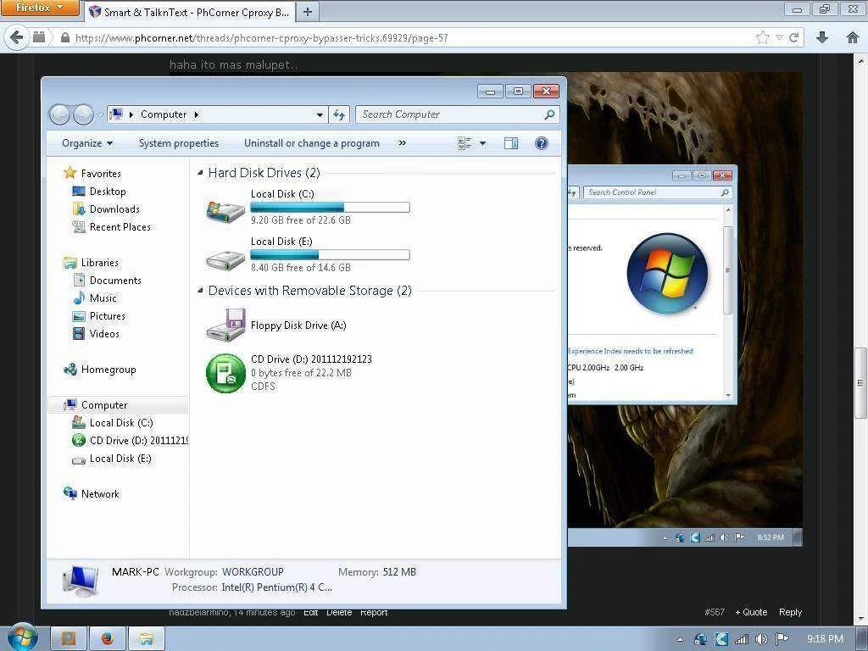868x651 pixels.
Task: Expand the arrow after Computer breadcrumb
Action: [x=197, y=114]
